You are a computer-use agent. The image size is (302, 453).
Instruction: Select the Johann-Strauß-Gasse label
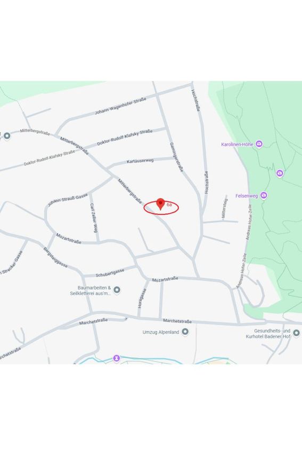click(x=68, y=200)
